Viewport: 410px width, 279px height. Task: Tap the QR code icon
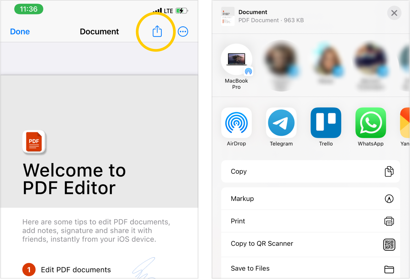(389, 245)
